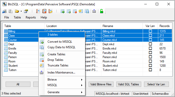Expand the open folder dropdown arrow
Screen dimensions: 175x97
coord(21,11)
